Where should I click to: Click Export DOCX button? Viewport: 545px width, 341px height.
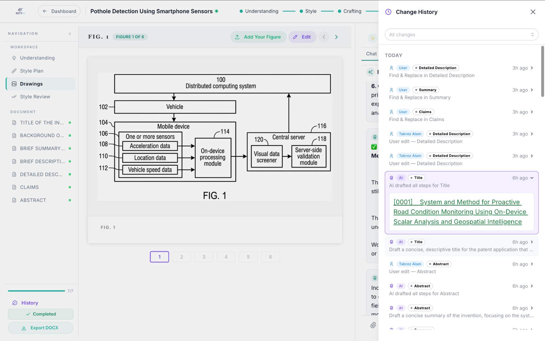click(41, 328)
